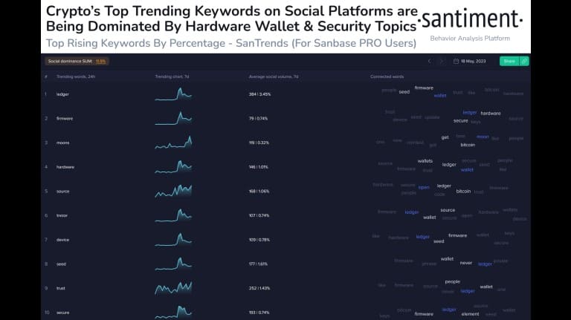The image size is (571, 320).
Task: Go to previous date with left chevron
Action: pos(430,61)
